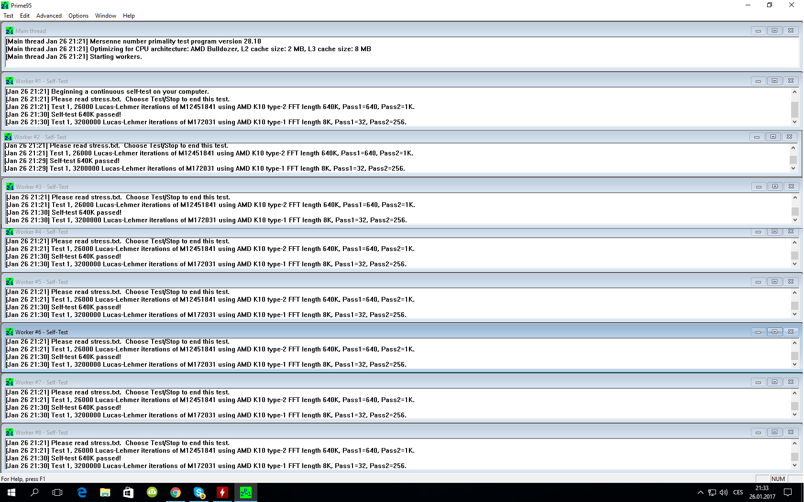Click the Prime95 taskbar icon
The height and width of the screenshot is (502, 804).
coord(246,492)
